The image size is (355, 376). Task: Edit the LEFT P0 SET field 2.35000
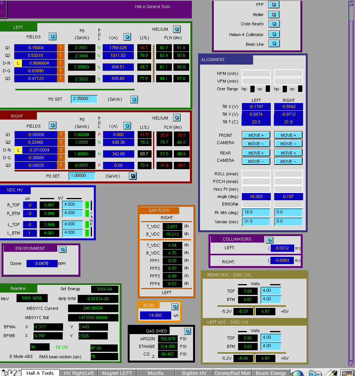[x=84, y=99]
